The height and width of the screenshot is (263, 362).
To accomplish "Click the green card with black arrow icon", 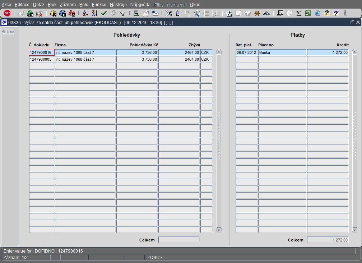I will pyautogui.click(x=30, y=13).
